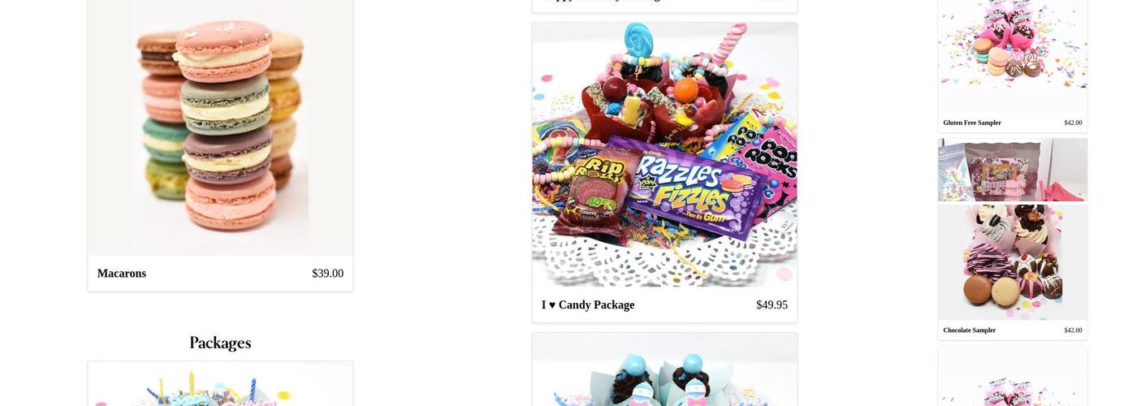Viewport: 1137px width, 406px height.
Task: Select the Chocolate Sampler $42.00 price
Action: [1073, 330]
